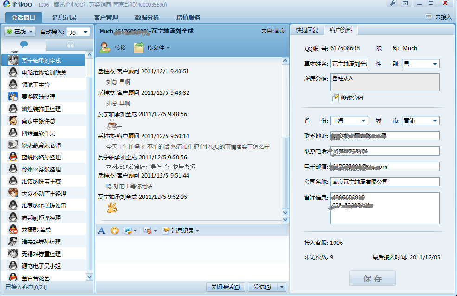The image size is (457, 296).
Task: Open the font style A icon
Action: pos(102,230)
